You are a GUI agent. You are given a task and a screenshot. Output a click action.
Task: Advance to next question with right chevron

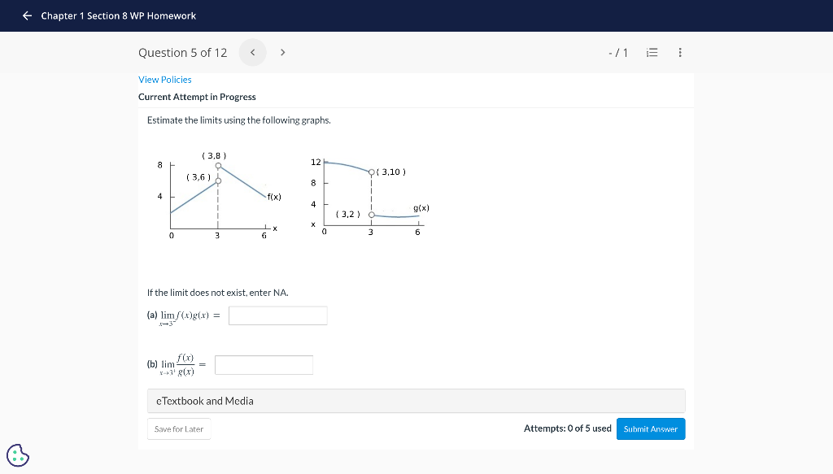[282, 52]
